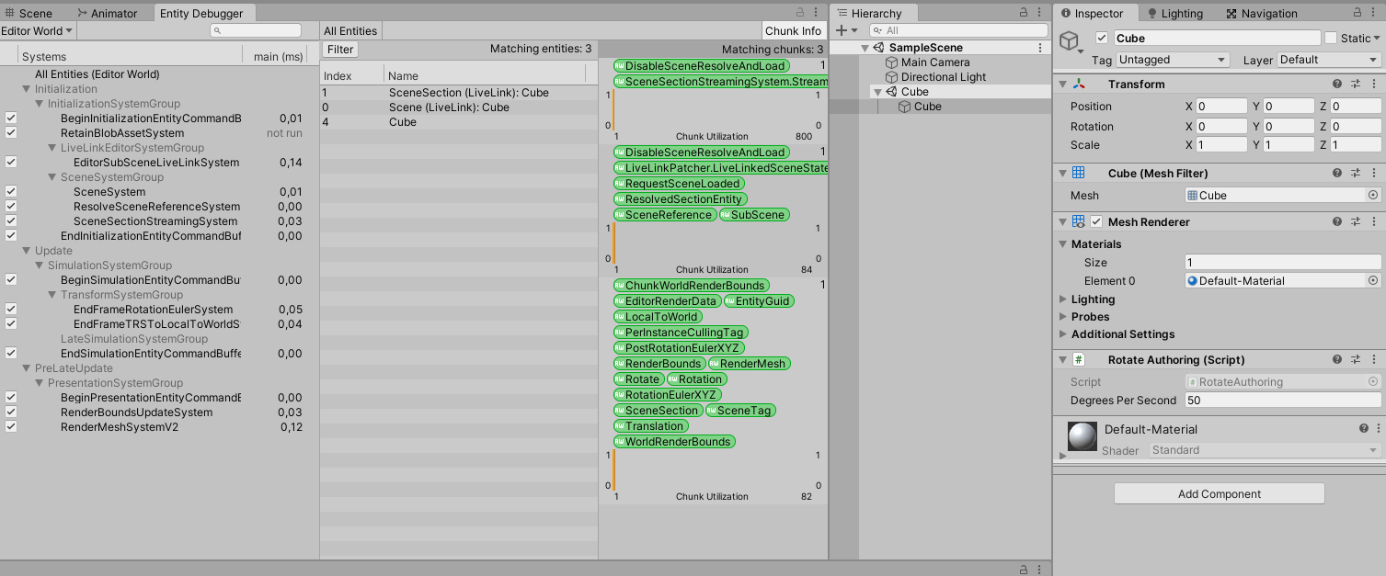Open the Layer Default dropdown
This screenshot has width=1386, height=576.
click(1326, 59)
